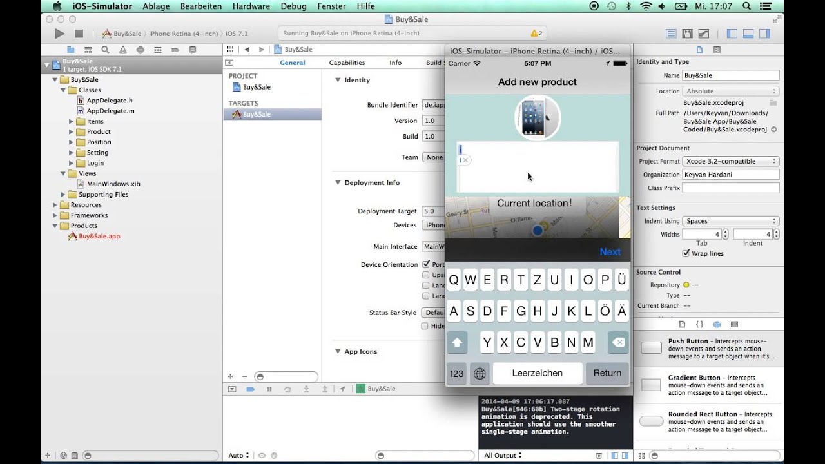Toggle the Portrait orientation checkbox
825x464 pixels.
426,264
